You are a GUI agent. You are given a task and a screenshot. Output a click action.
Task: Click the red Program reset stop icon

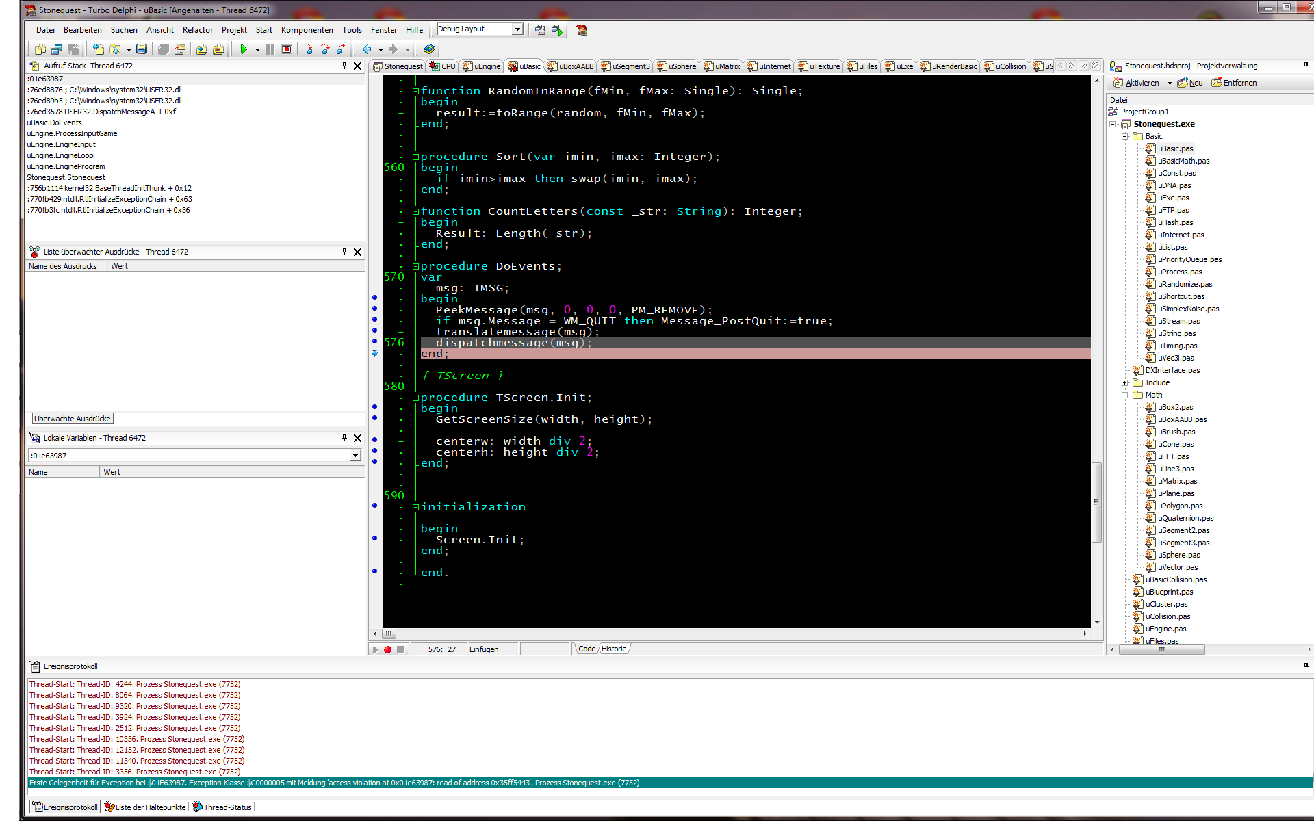pos(287,49)
